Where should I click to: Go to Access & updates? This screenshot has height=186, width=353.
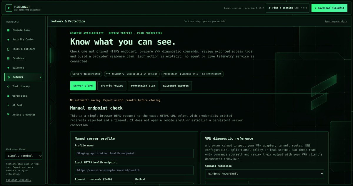24,115
